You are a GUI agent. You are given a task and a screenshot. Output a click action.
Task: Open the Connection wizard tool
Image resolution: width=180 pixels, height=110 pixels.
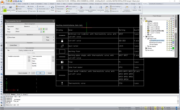tap(81, 9)
